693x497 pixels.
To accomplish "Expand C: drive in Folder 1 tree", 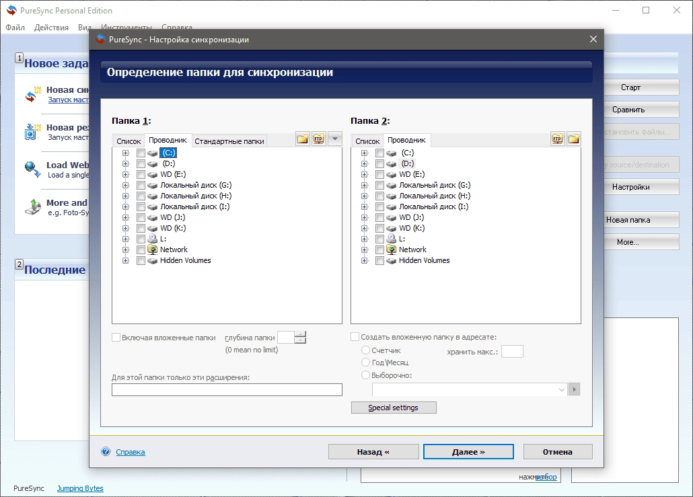I will coord(126,153).
